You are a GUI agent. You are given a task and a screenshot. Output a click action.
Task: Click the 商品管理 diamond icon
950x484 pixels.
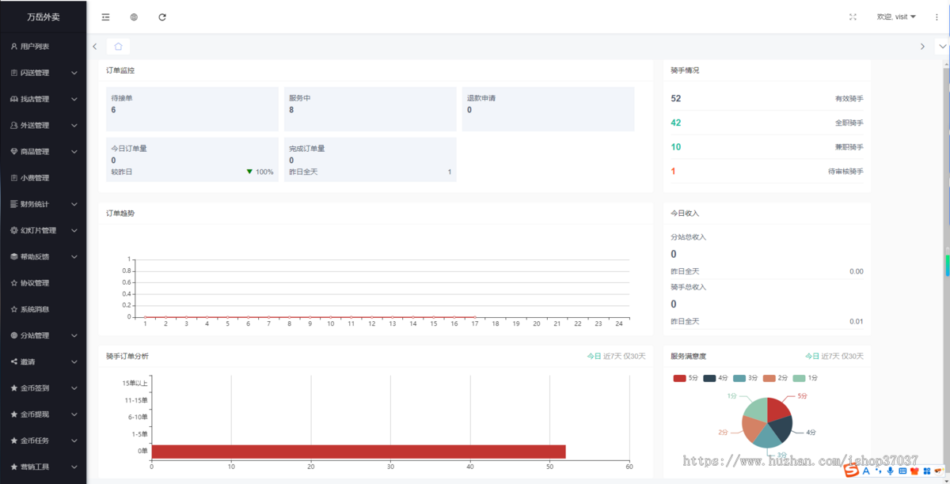pos(14,151)
